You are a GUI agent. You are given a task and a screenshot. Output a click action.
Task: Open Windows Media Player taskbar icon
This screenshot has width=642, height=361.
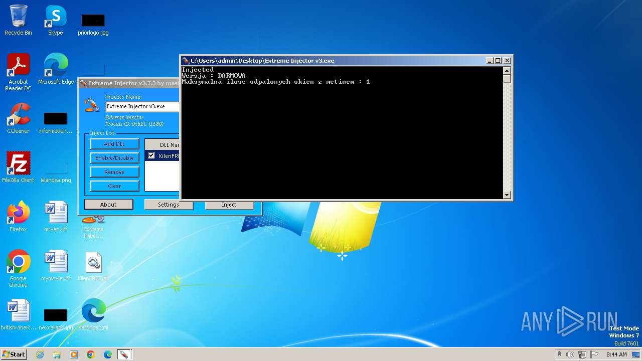74,354
